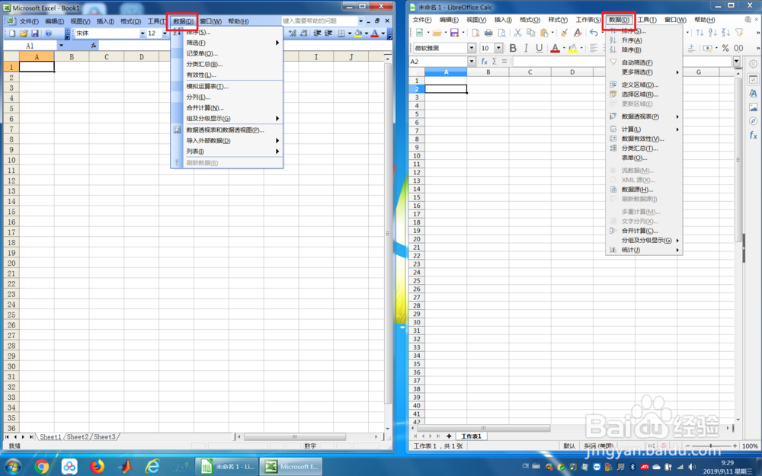Image resolution: width=762 pixels, height=476 pixels.
Task: Click LibreOffice percent format icon
Action: coord(725,48)
